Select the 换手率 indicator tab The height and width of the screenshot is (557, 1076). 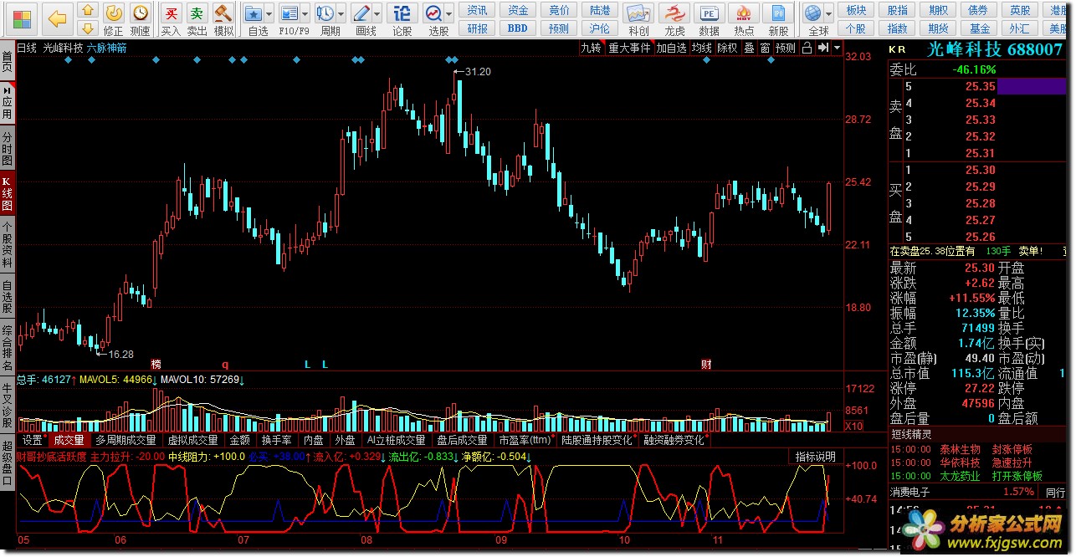click(x=277, y=440)
